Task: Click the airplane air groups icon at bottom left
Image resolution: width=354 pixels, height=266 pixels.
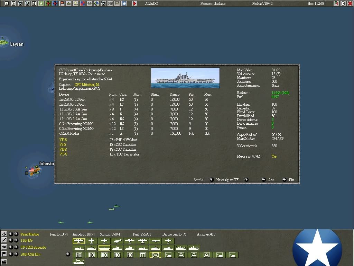Action: (4, 240)
